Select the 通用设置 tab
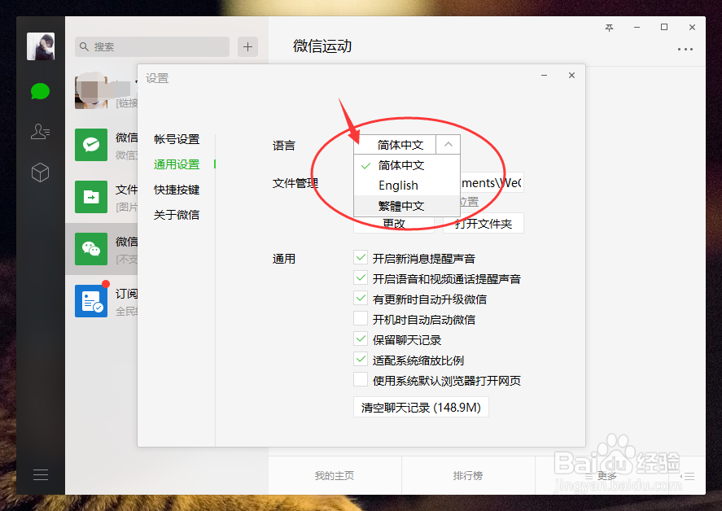This screenshot has height=511, width=722. coord(177,164)
